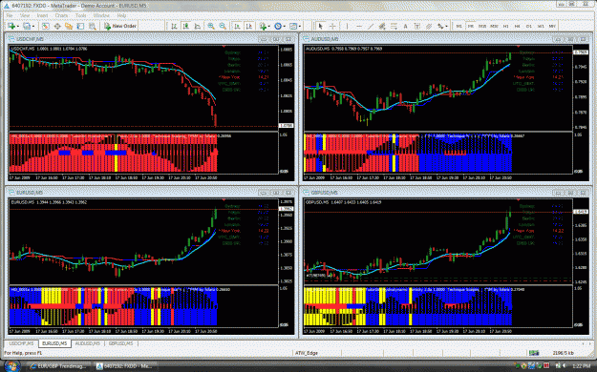
Task: Expand the New Chart dropdown arrow
Action: 18,27
